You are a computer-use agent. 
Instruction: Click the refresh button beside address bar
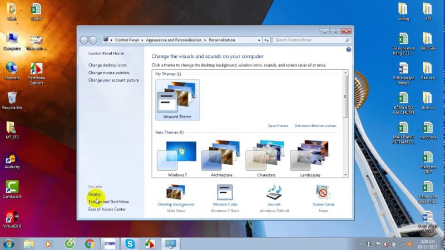266,40
